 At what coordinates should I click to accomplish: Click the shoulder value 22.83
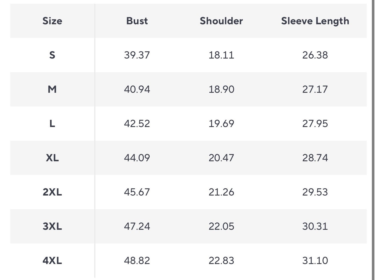(x=221, y=261)
